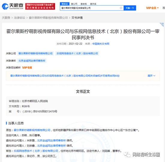Image resolution: width=165 pixels, height=162 pixels.
Task: Click the red 国家中小企业发展子基金 banner
Action: click(x=40, y=6)
